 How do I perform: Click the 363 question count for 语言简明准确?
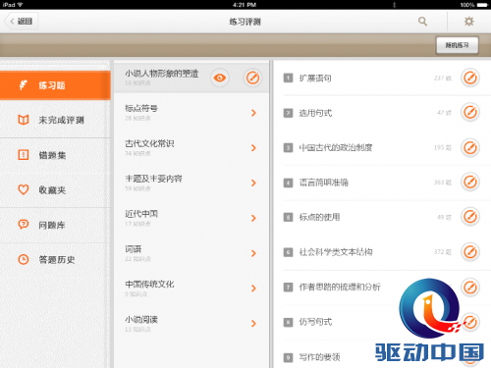pyautogui.click(x=443, y=183)
